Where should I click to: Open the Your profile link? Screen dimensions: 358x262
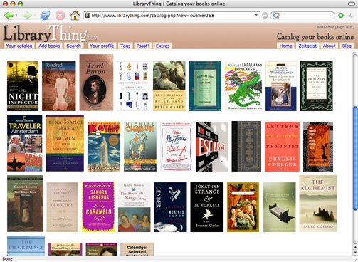point(102,46)
